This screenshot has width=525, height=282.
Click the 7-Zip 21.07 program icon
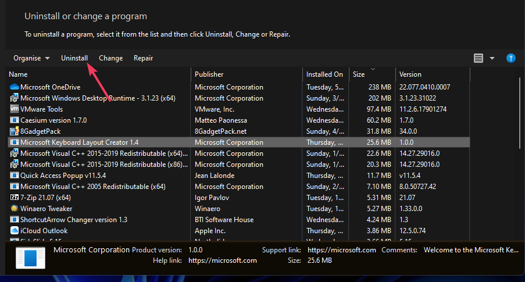[15, 198]
